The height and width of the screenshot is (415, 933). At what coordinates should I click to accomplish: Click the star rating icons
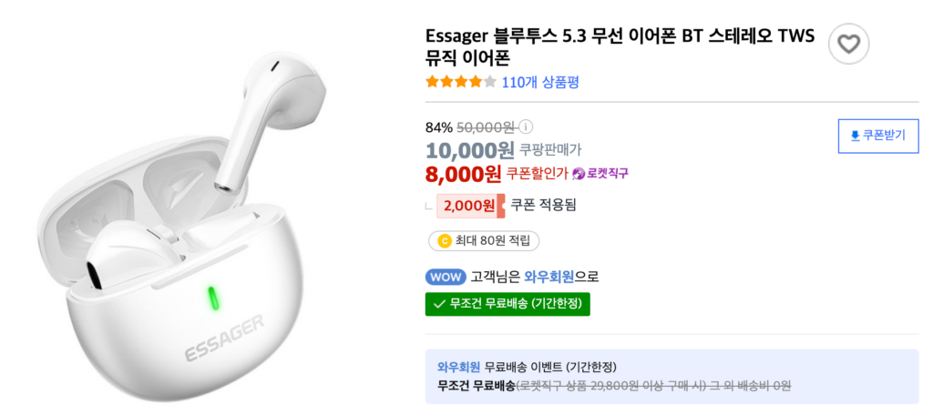(461, 82)
